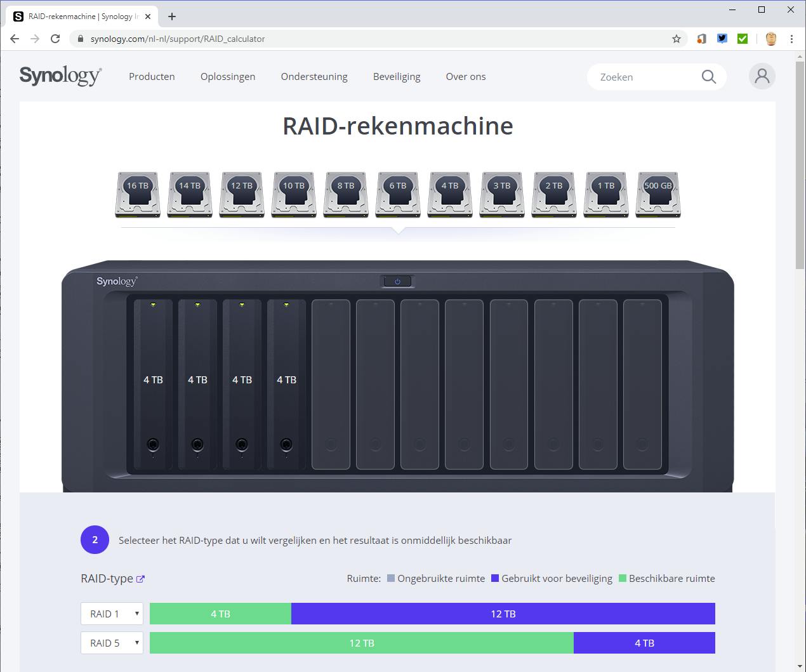Open the Ondersteuning menu
Viewport: 806px width, 672px height.
(314, 76)
